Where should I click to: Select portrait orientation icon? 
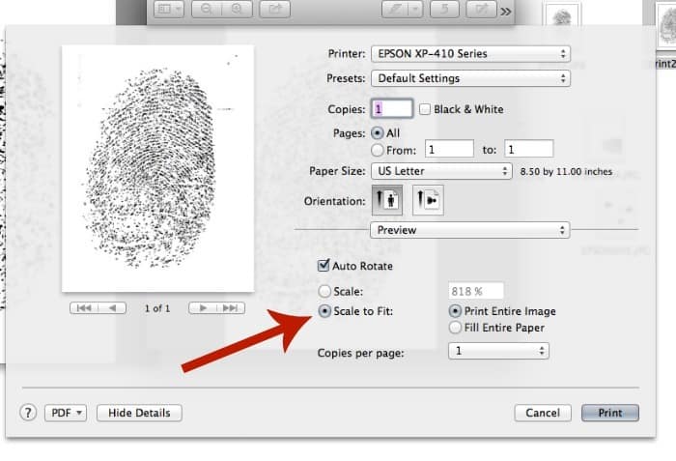[x=386, y=200]
